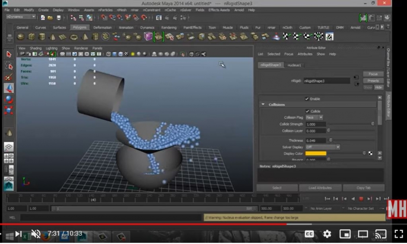
Task: Click the Collide Strength slider handle
Action: tap(373, 124)
